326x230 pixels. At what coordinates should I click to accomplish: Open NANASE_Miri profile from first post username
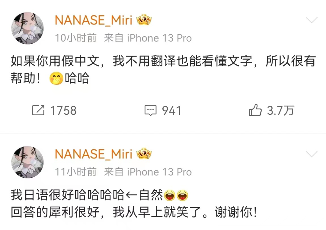(x=94, y=20)
